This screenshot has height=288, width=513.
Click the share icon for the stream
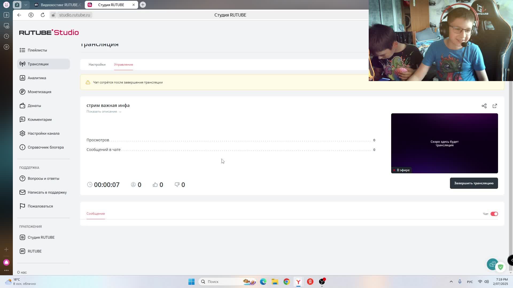point(484,106)
